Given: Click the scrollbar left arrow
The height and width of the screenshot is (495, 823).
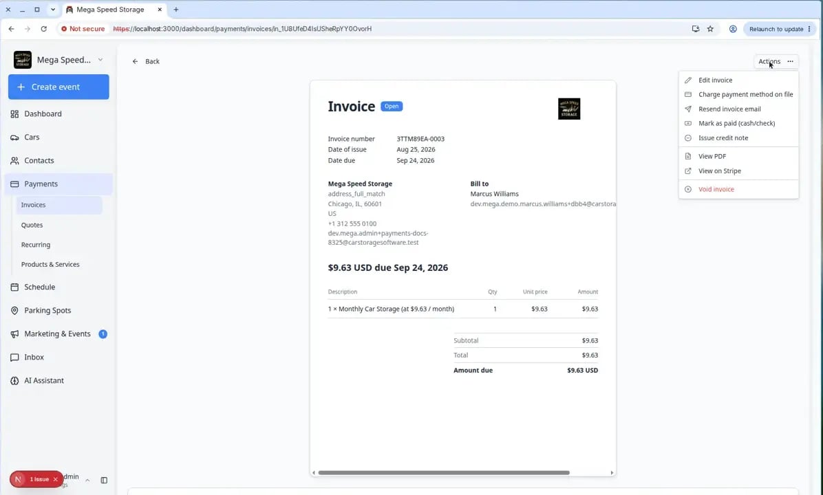Looking at the screenshot, I should (314, 472).
